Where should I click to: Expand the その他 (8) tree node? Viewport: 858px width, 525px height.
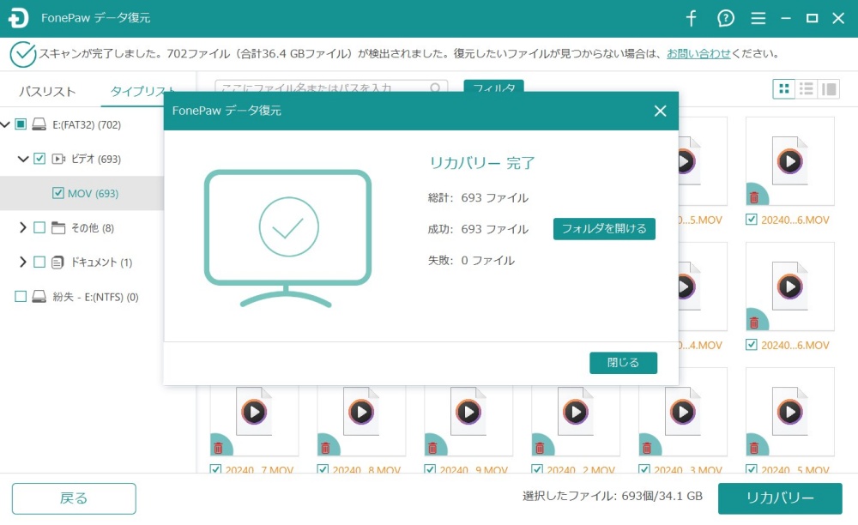tap(22, 227)
